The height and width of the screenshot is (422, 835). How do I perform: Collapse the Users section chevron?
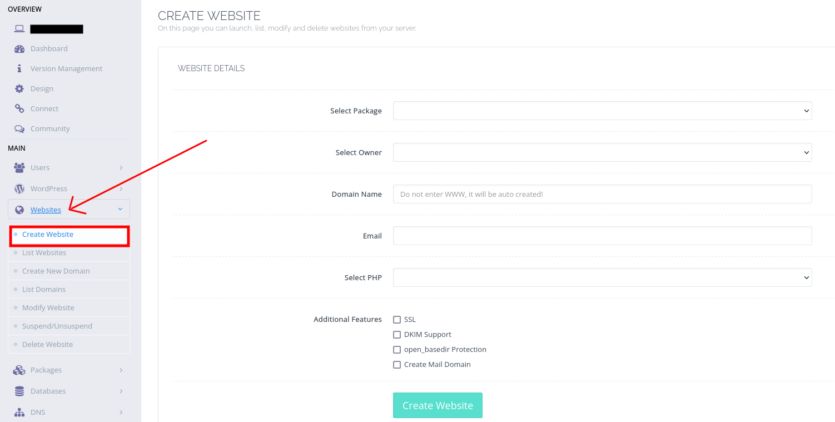[121, 167]
